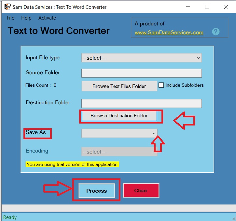This screenshot has width=236, height=221.
Task: Click the Encoding label
Action: tap(37, 151)
